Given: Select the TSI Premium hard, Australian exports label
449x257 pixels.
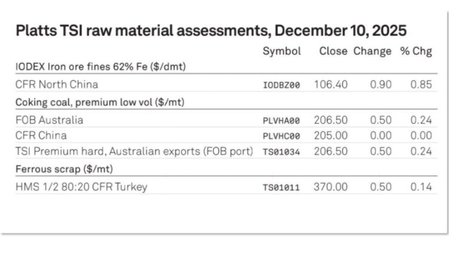Looking at the screenshot, I should coord(134,151).
